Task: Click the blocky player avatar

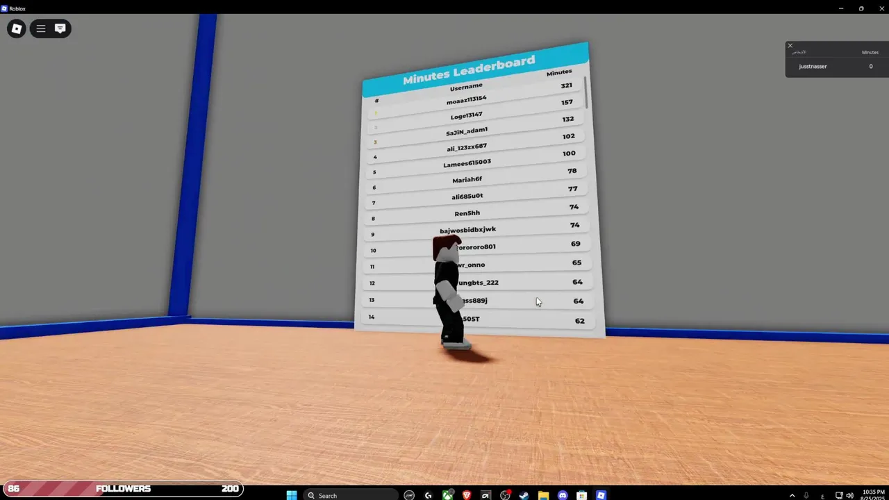Action: [x=451, y=292]
